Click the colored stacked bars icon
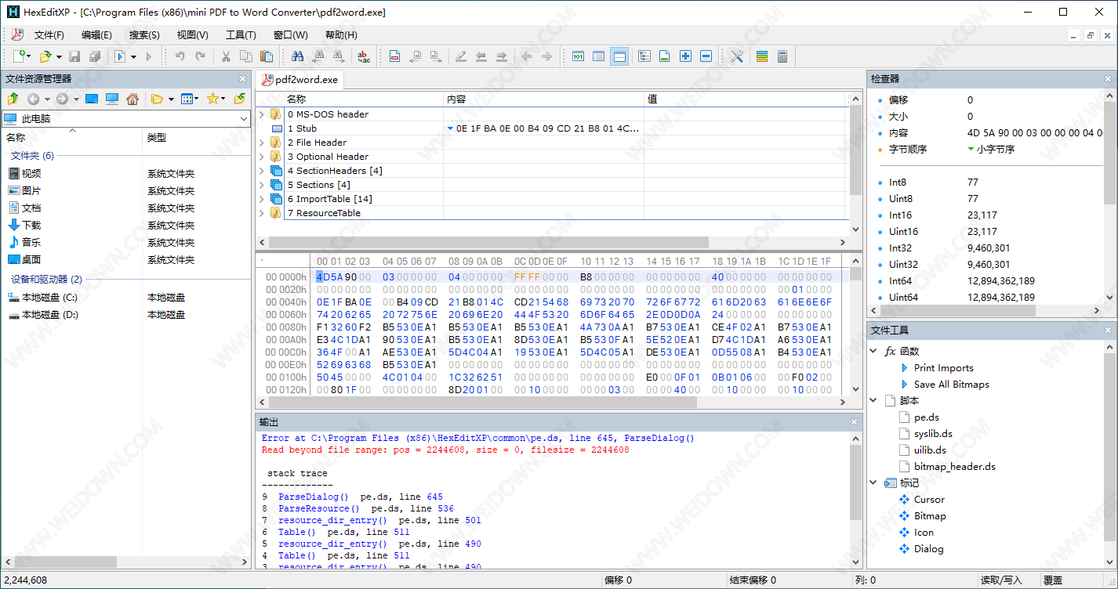Viewport: 1118px width, 589px height. pyautogui.click(x=761, y=56)
